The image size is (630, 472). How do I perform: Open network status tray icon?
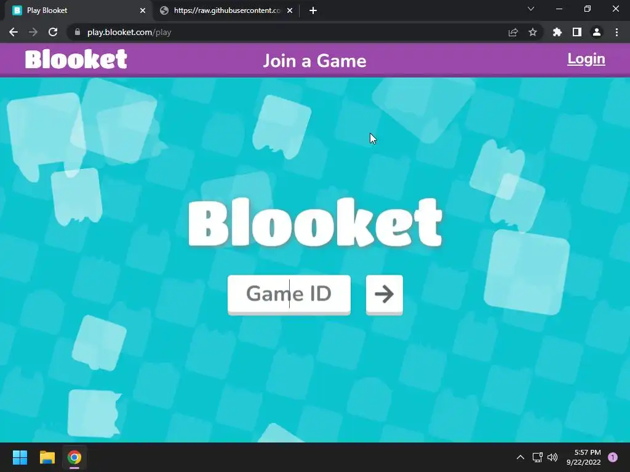(537, 457)
